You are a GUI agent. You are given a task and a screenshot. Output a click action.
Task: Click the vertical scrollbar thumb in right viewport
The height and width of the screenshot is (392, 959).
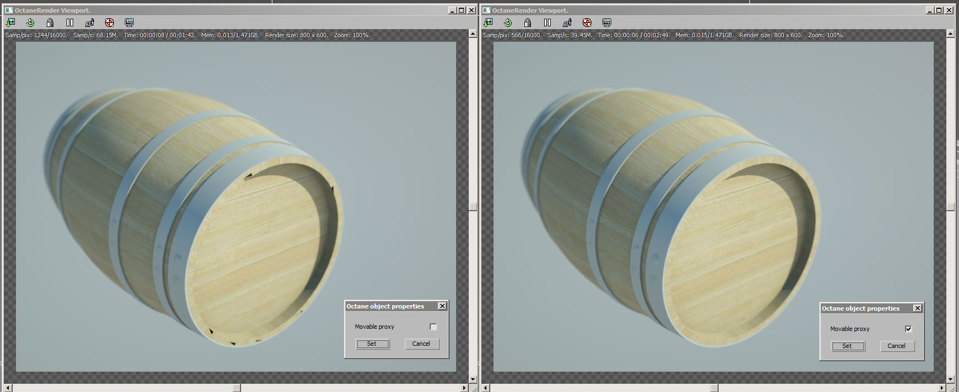(x=950, y=207)
